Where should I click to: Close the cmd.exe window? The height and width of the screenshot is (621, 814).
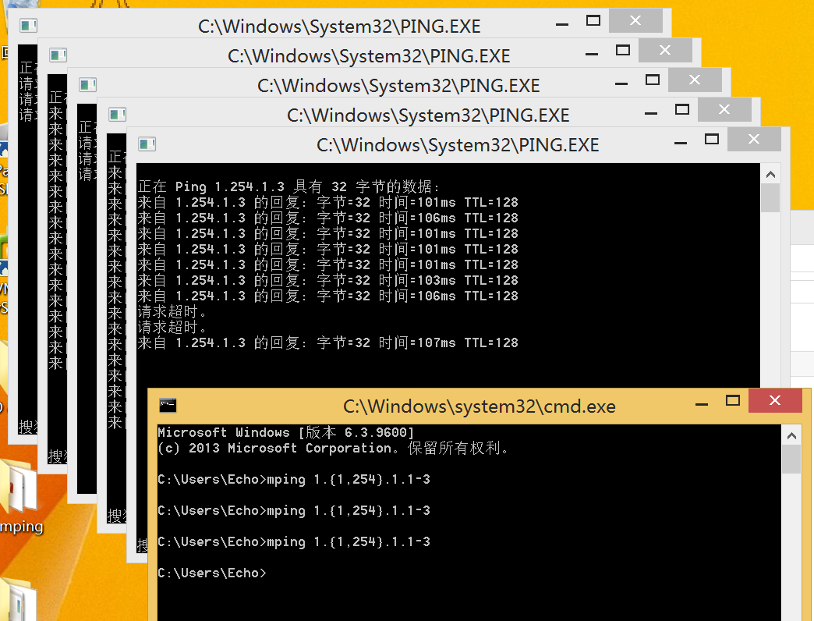point(775,400)
